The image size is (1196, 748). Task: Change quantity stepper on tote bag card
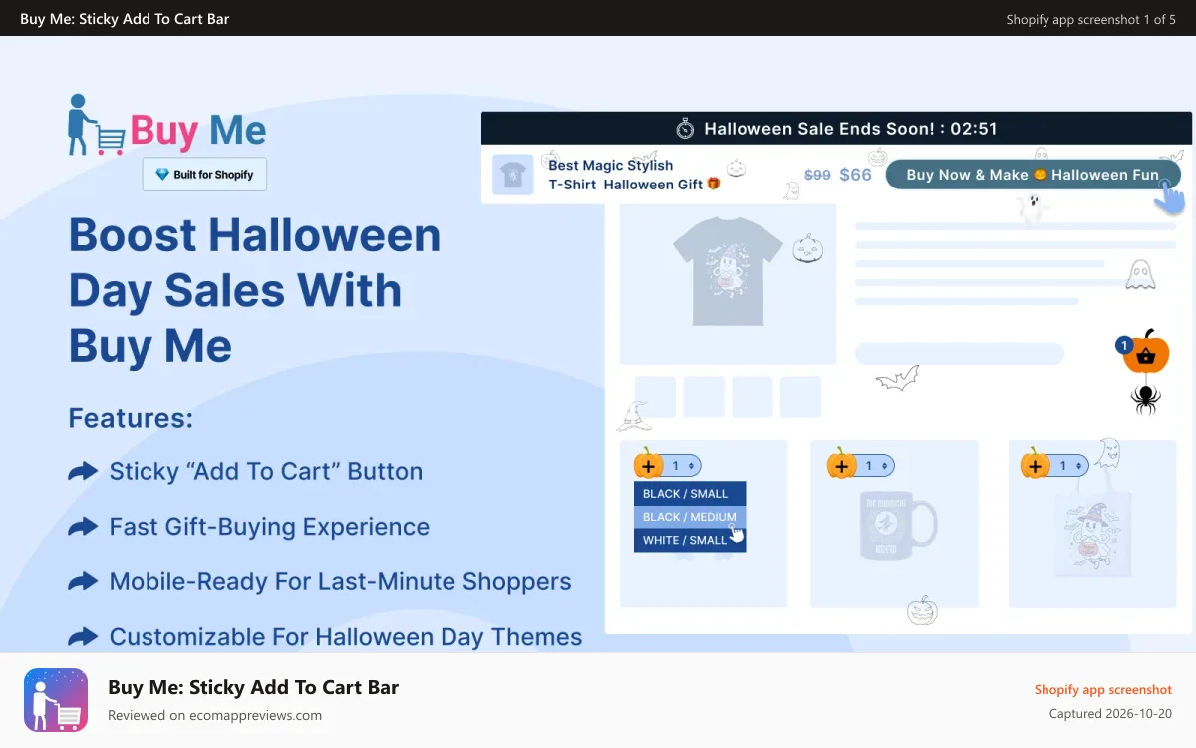(1069, 466)
